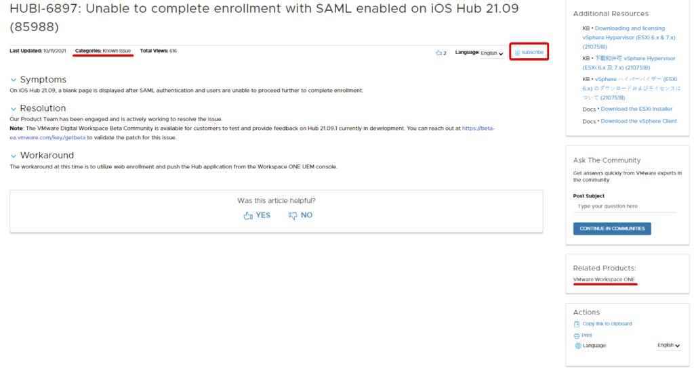Screen dimensions: 694x372
Task: Open Download the ESXi Installer link
Action: pos(636,109)
